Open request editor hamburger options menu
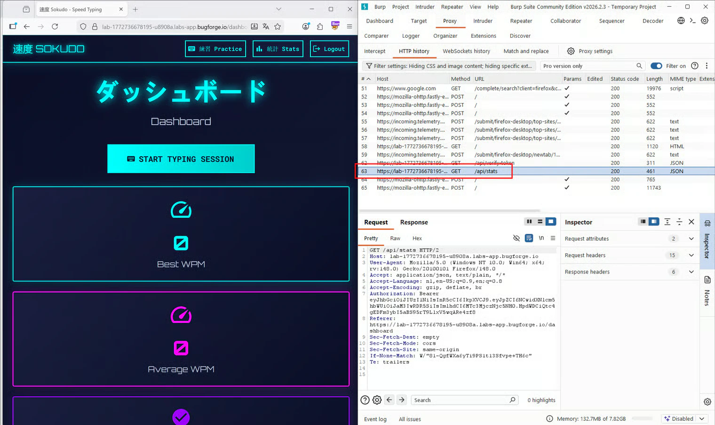 (x=553, y=238)
